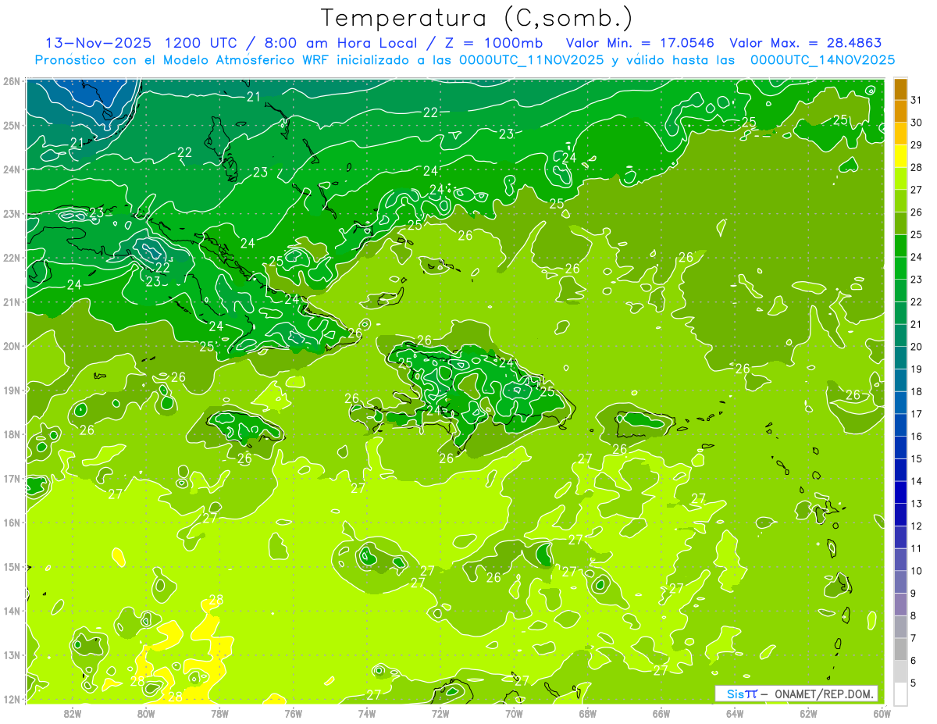937x724 pixels.
Task: Click the "19N" latitude axis label
Action: click(x=10, y=390)
